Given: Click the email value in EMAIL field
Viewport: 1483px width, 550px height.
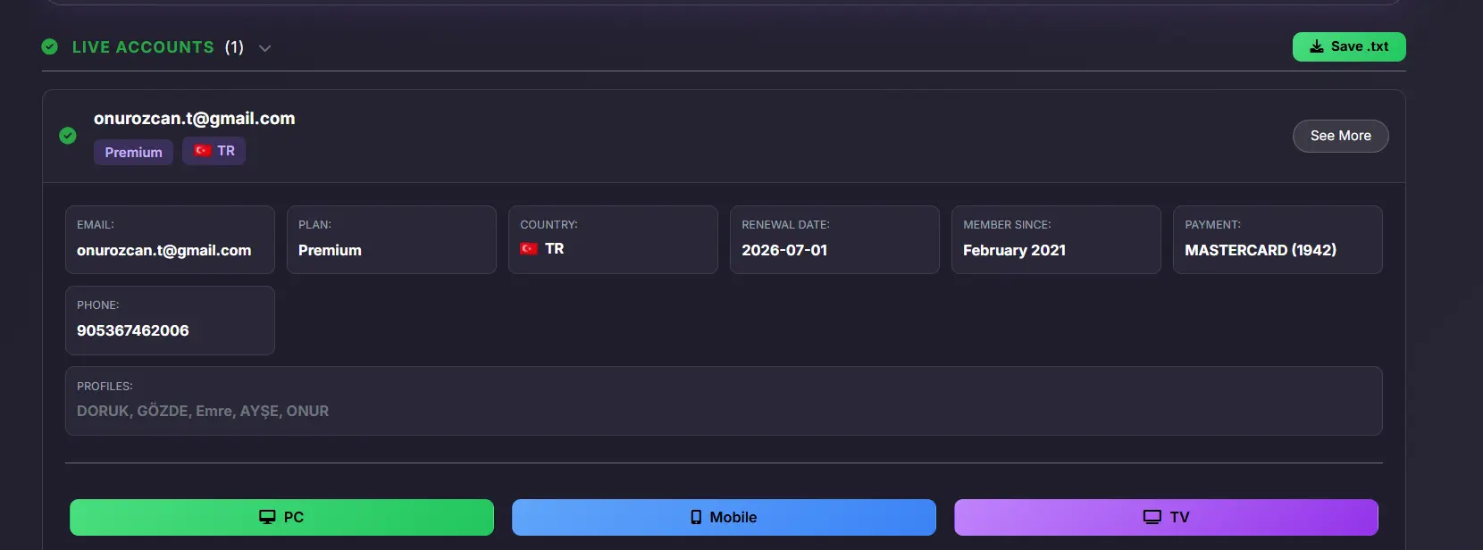Looking at the screenshot, I should [x=163, y=250].
